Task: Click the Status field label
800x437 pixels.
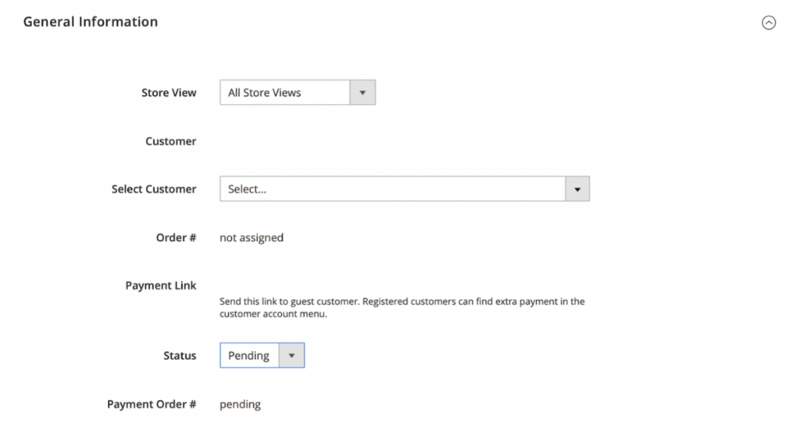Action: click(180, 356)
